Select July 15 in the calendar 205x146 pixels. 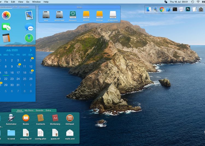(6, 73)
